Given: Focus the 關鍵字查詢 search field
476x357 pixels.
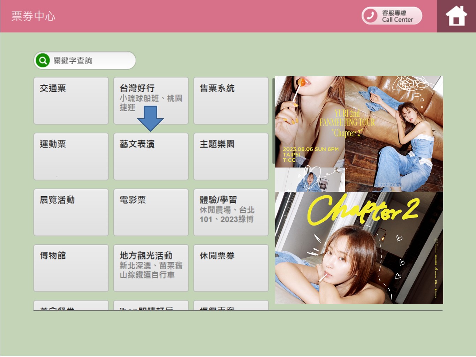Looking at the screenshot, I should pyautogui.click(x=85, y=60).
